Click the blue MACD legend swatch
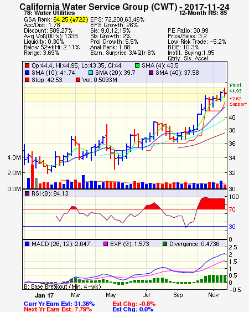Viewport: 249px width, 312px height. [27, 244]
